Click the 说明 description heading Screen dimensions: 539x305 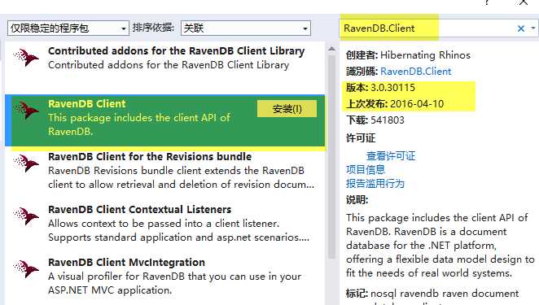click(357, 200)
